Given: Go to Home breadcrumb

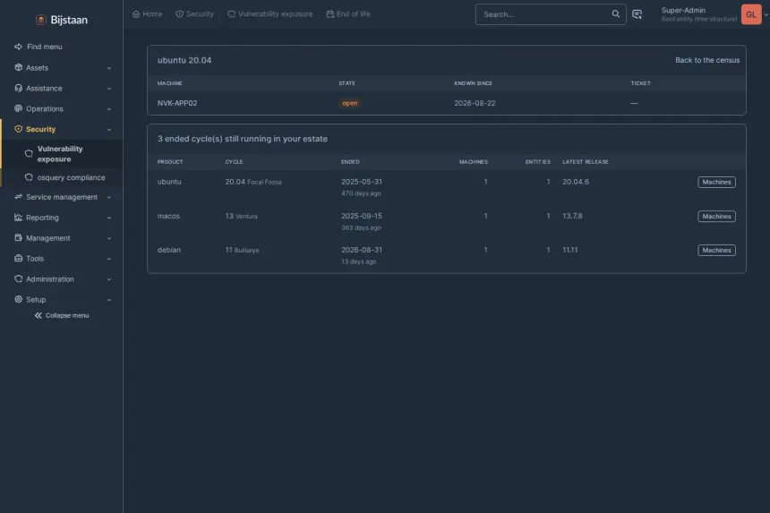Looking at the screenshot, I should [148, 14].
